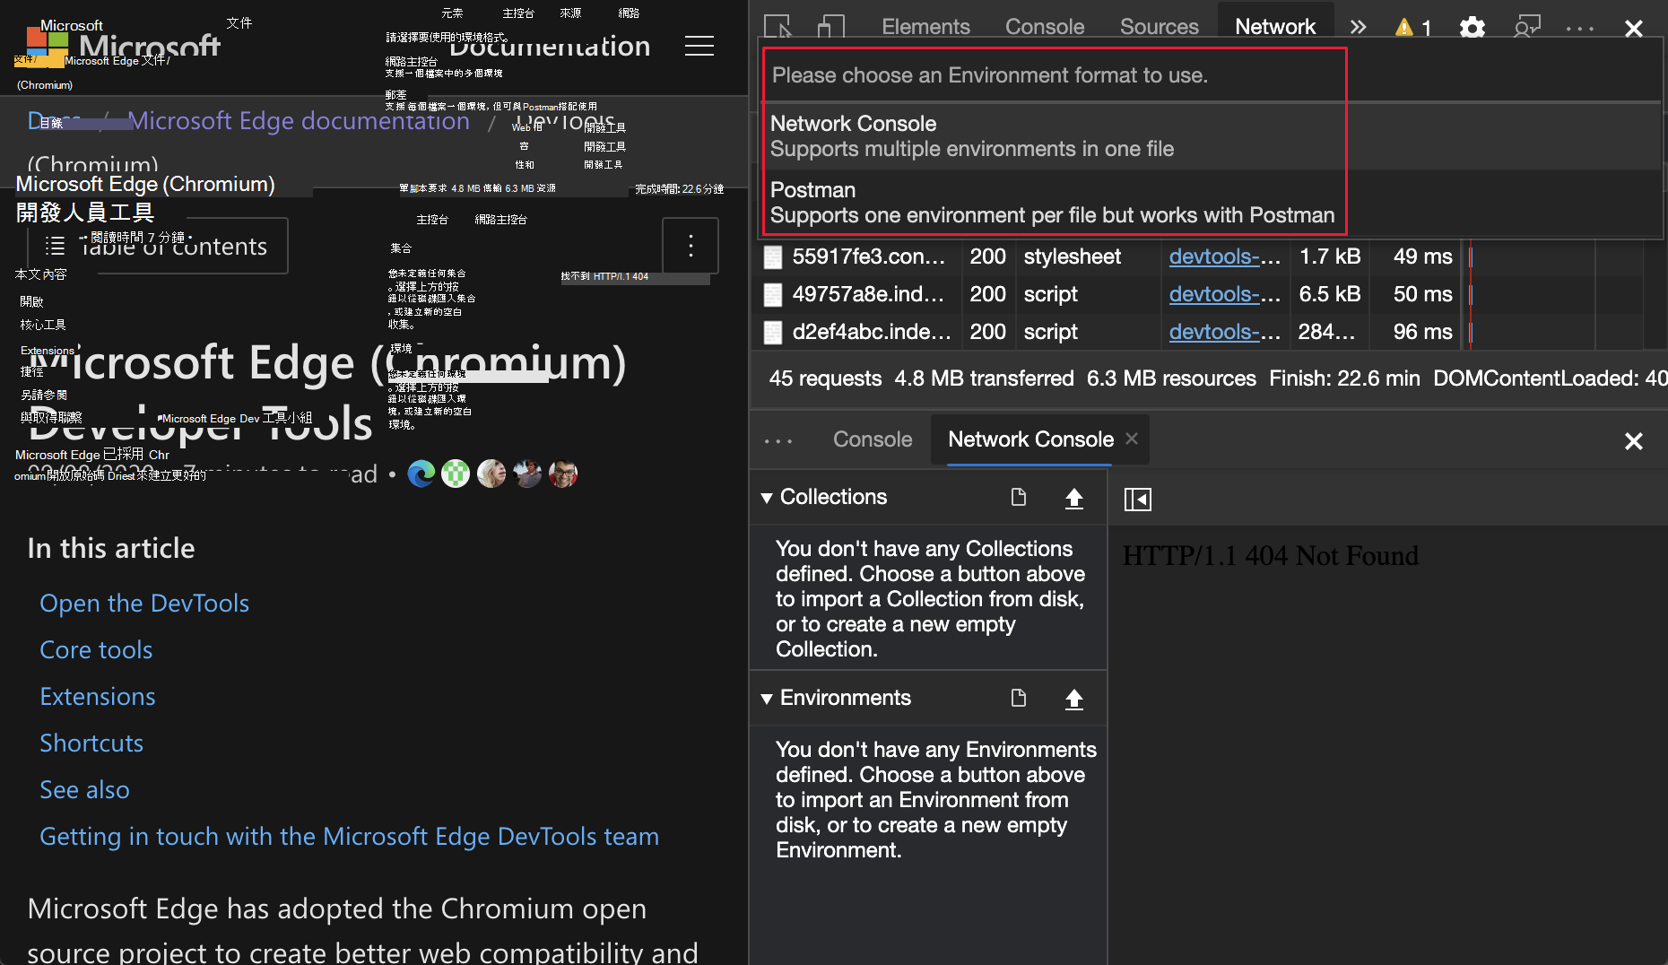
Task: Open the drawer Console tab
Action: pos(873,439)
